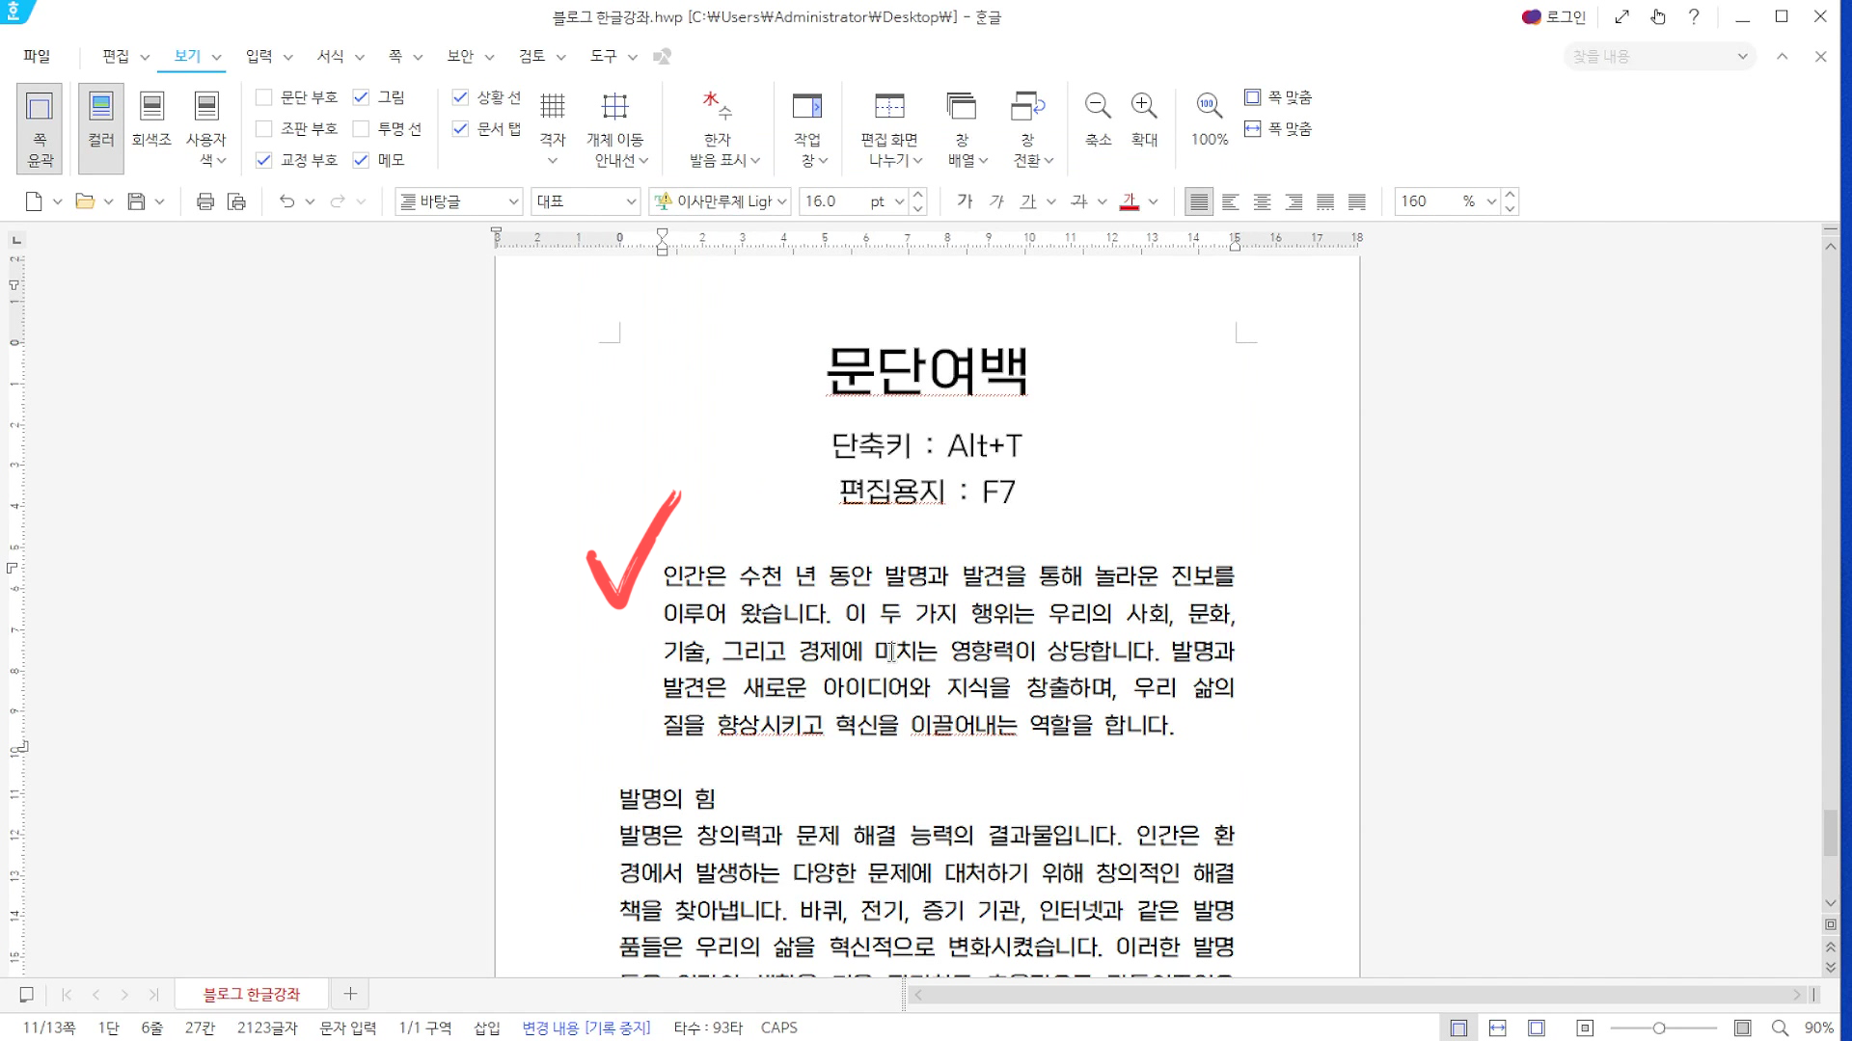Screen dimensions: 1852x1041
Task: Click the center align paragraph icon
Action: (x=1262, y=201)
